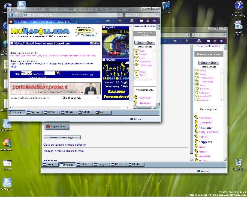Screen dimensions: 247x197
Task: Print page from back window toolbar
Action: pyautogui.click(x=199, y=41)
